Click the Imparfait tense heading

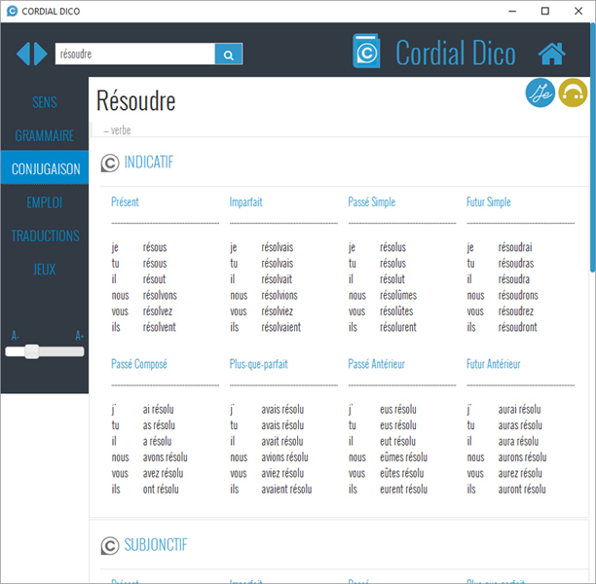tap(245, 201)
